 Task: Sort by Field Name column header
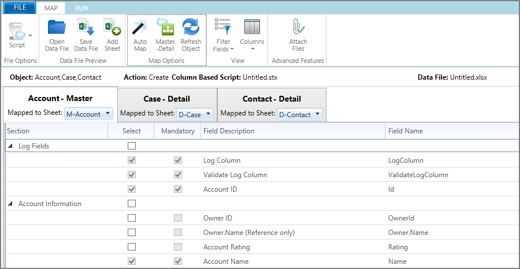(452, 131)
